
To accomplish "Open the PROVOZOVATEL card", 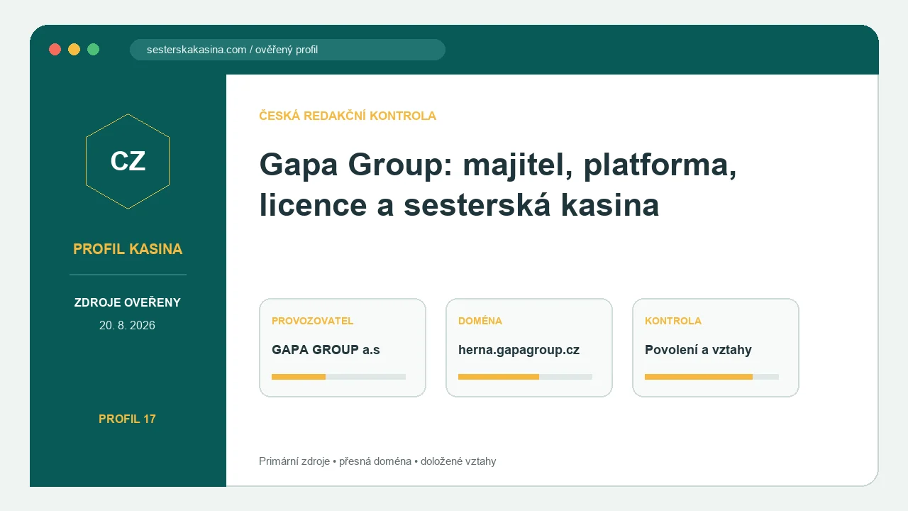I will (343, 348).
